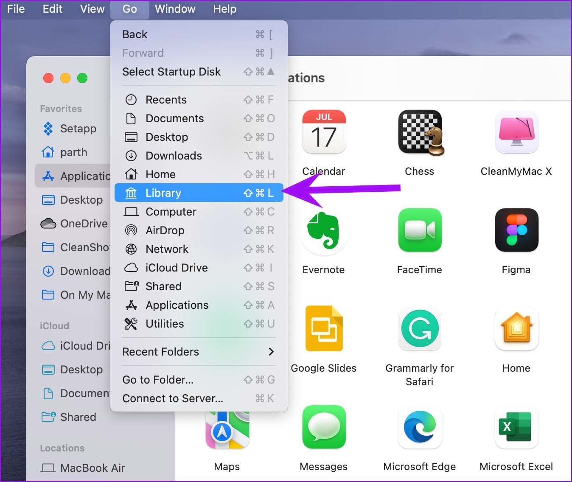Screen dimensions: 572x482
Task: Expand the Recent Folders submenu
Action: [199, 352]
